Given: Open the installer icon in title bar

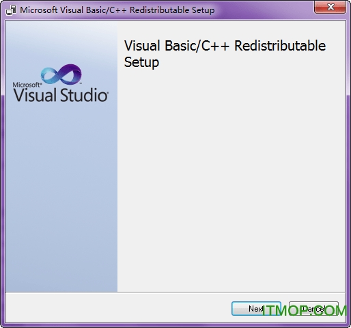Looking at the screenshot, I should [11, 10].
